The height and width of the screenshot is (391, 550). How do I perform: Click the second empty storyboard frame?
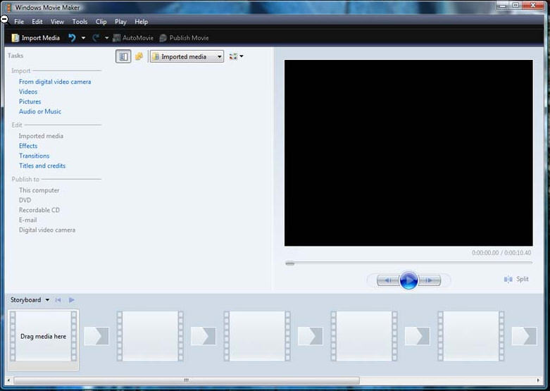pyautogui.click(x=150, y=336)
